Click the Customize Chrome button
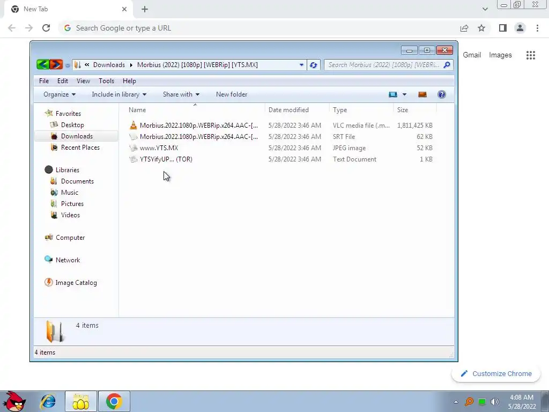The width and height of the screenshot is (549, 412). [496, 373]
